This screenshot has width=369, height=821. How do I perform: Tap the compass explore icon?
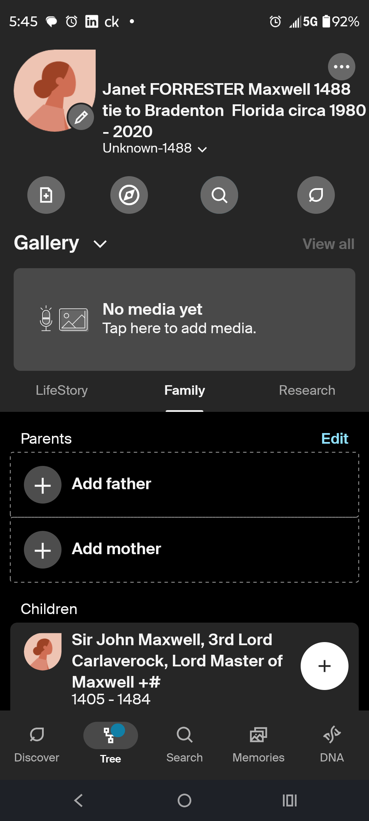click(x=129, y=195)
